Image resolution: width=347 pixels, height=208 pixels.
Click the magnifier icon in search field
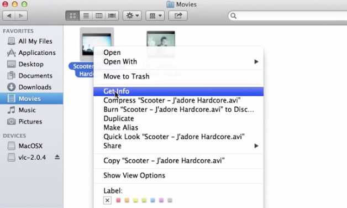[233, 15]
